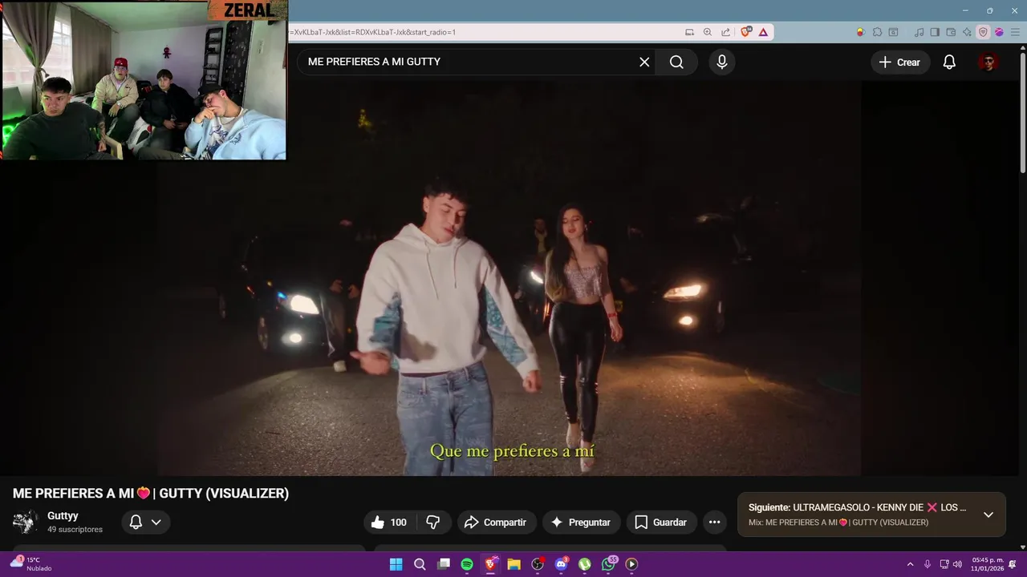Screen dimensions: 1027x577
Task: Open the Crear menu button
Action: 900,62
